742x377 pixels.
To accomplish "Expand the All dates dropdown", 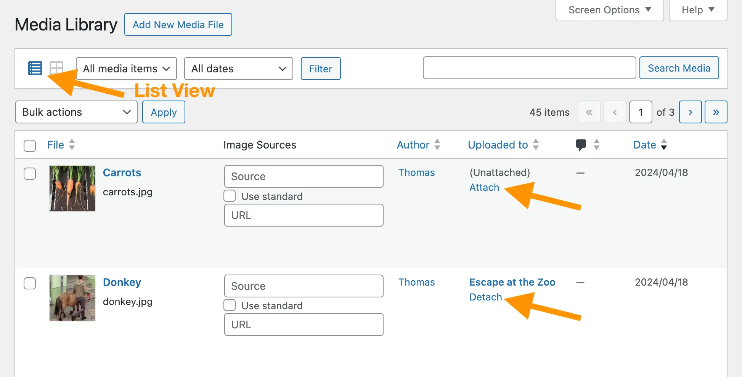I will pos(238,69).
